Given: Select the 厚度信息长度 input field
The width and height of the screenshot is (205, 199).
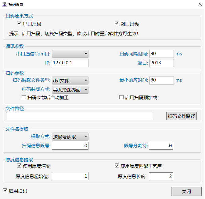Looking at the screenshot, I should [x=161, y=176].
